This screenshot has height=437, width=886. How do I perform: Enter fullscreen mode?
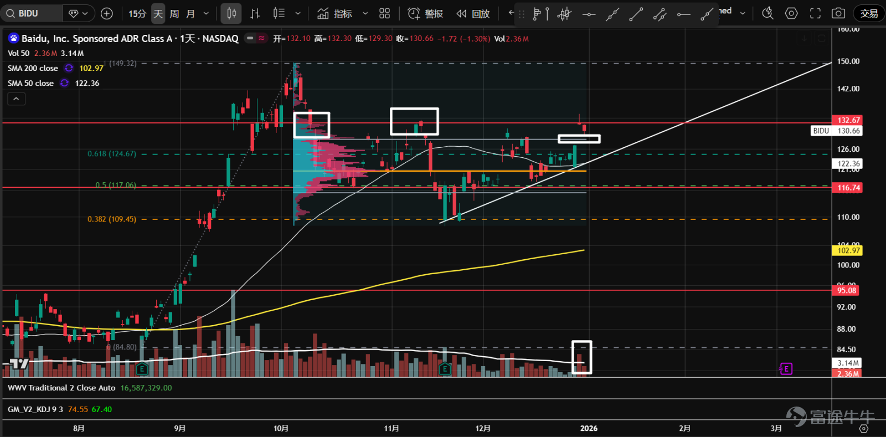tap(815, 13)
